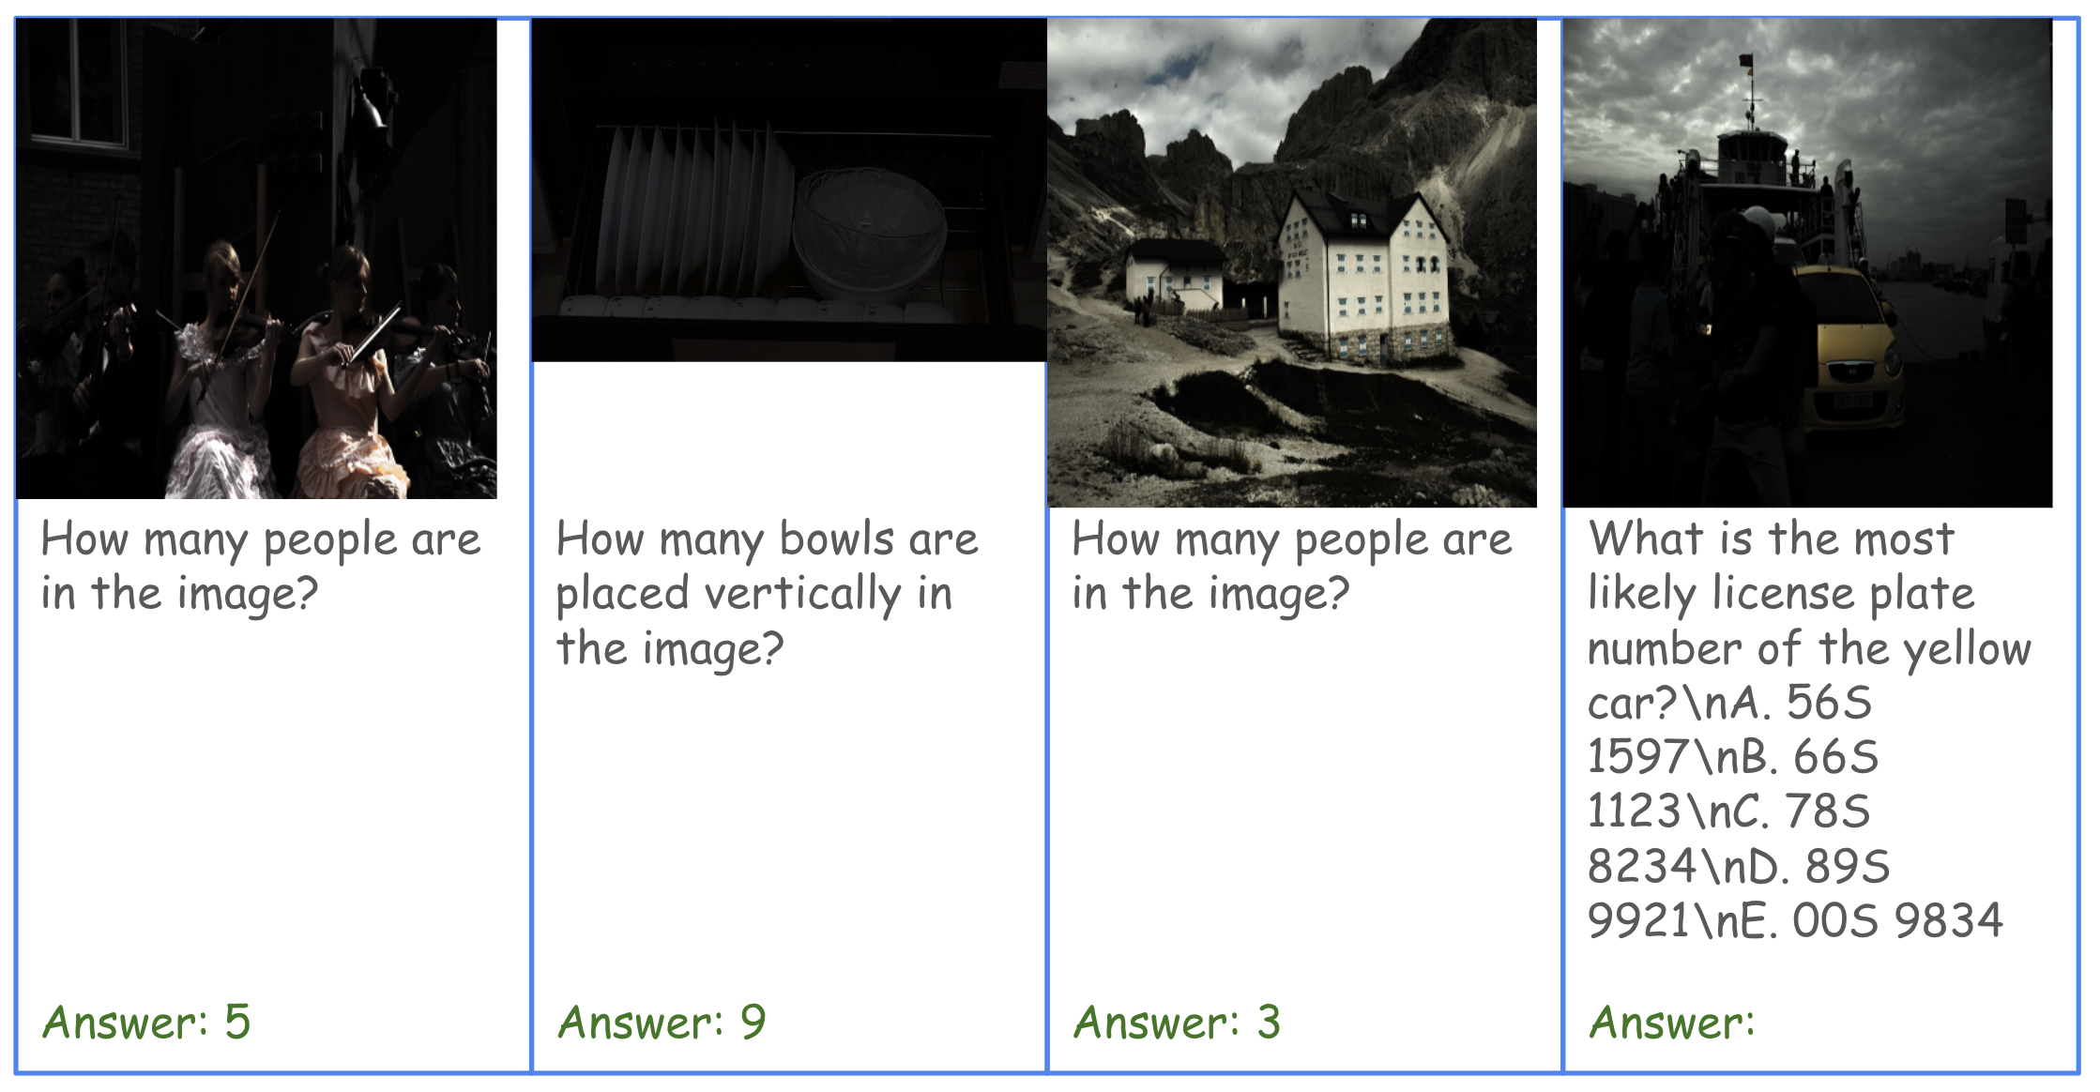Click the "Answer: 9" text
2100x1092 pixels.
[662, 1022]
